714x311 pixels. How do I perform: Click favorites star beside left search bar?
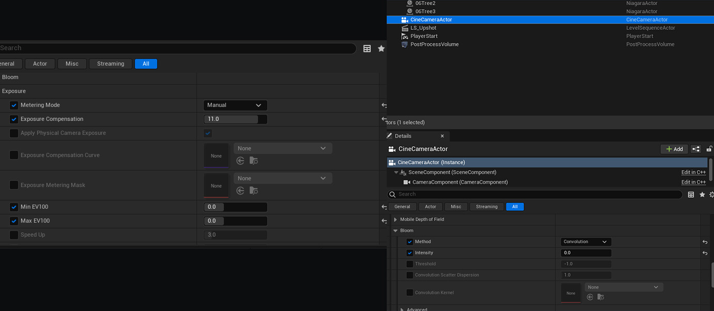click(381, 49)
